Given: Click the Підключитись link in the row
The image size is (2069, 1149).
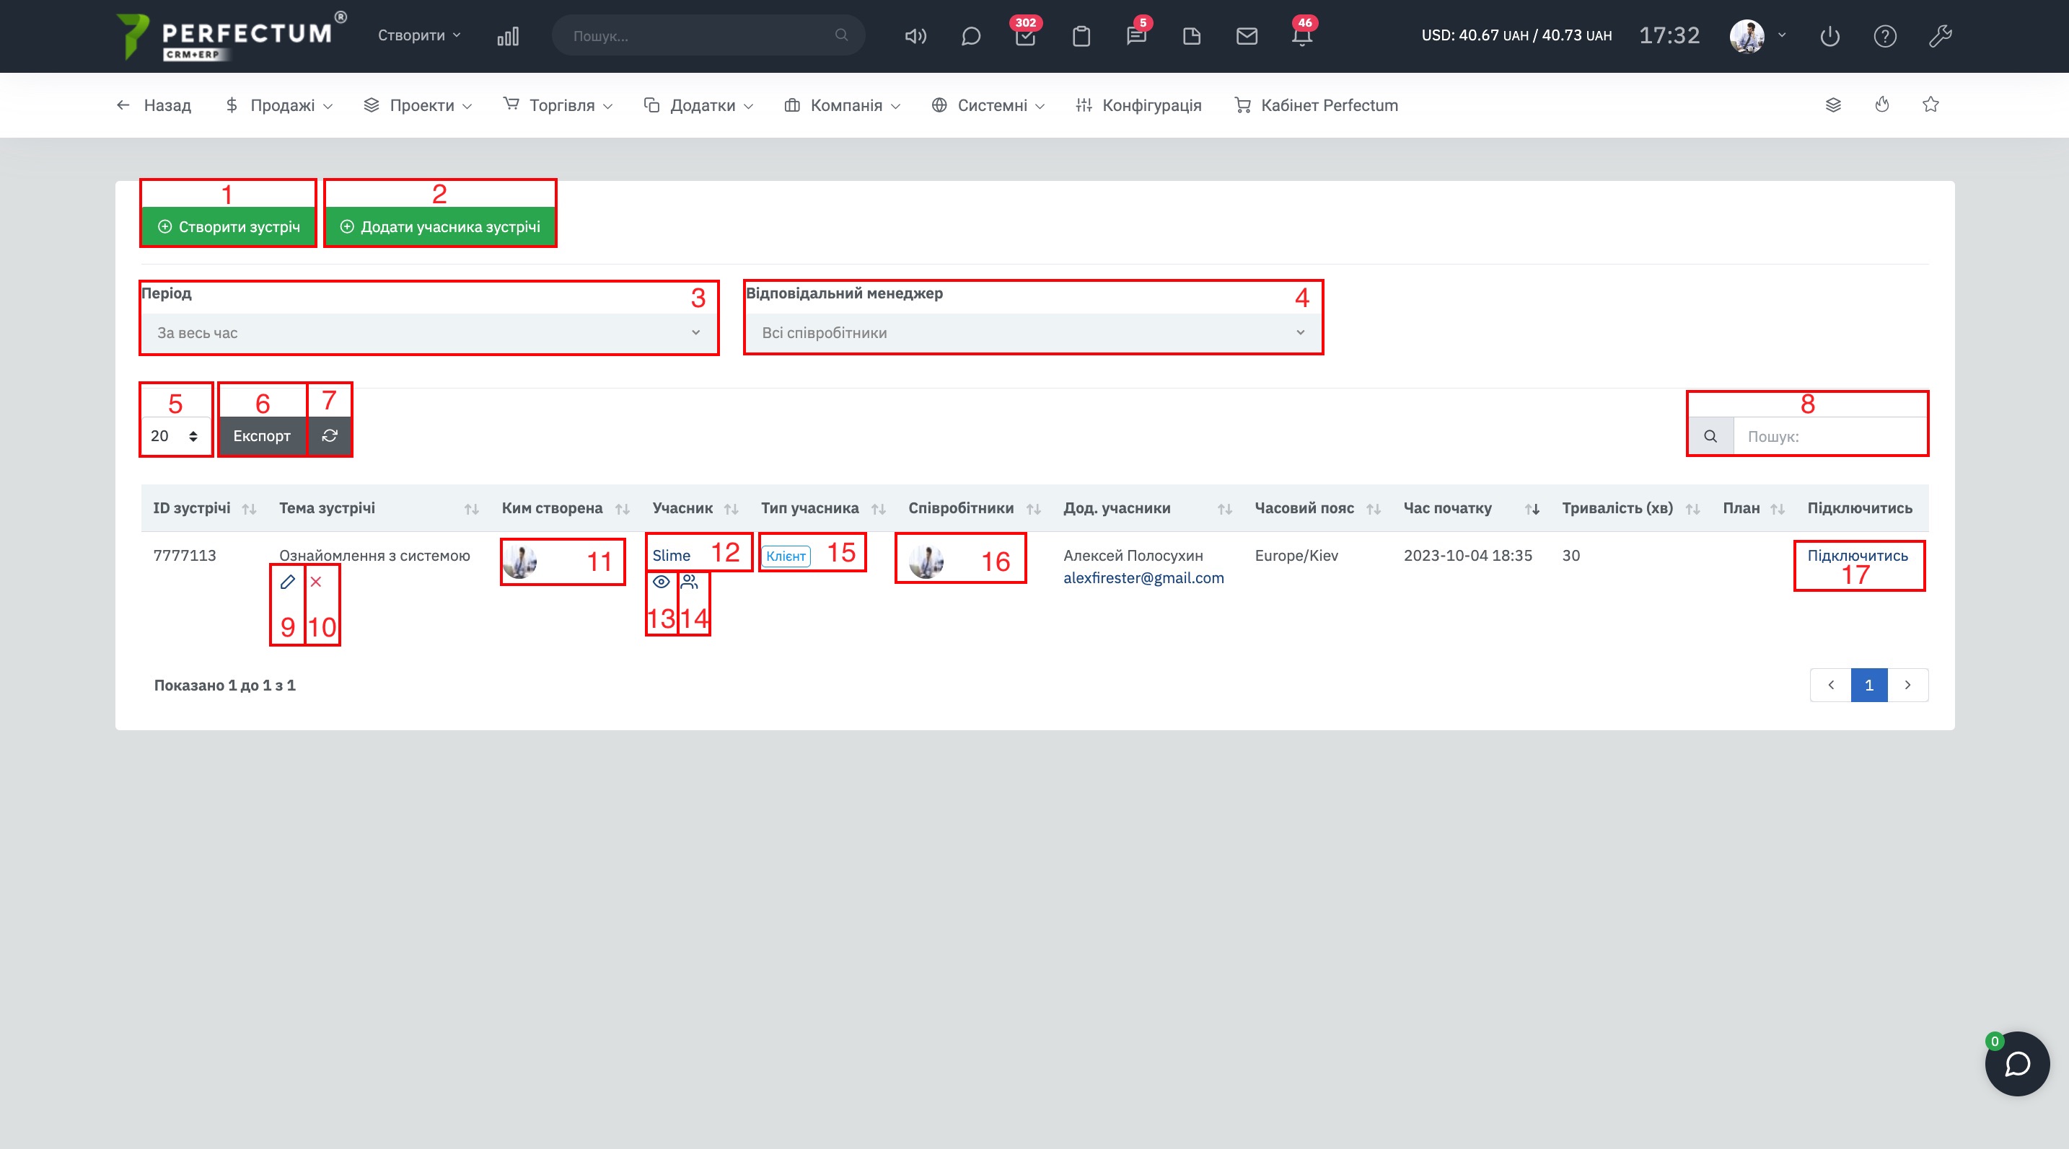Looking at the screenshot, I should 1857,555.
